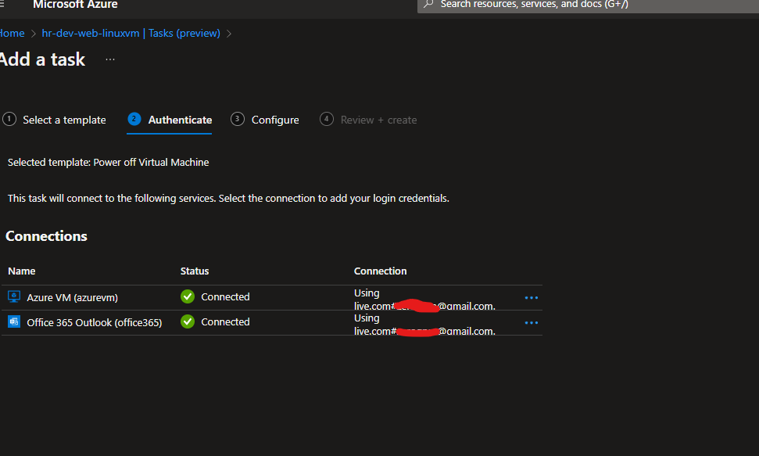Click the Azure VM connection icon
This screenshot has width=759, height=456.
coord(14,296)
